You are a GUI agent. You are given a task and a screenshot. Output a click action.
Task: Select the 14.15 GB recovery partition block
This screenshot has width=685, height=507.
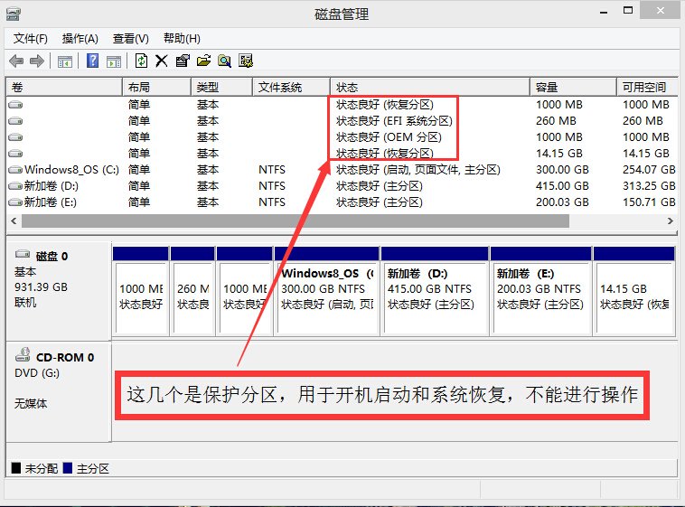pyautogui.click(x=634, y=291)
